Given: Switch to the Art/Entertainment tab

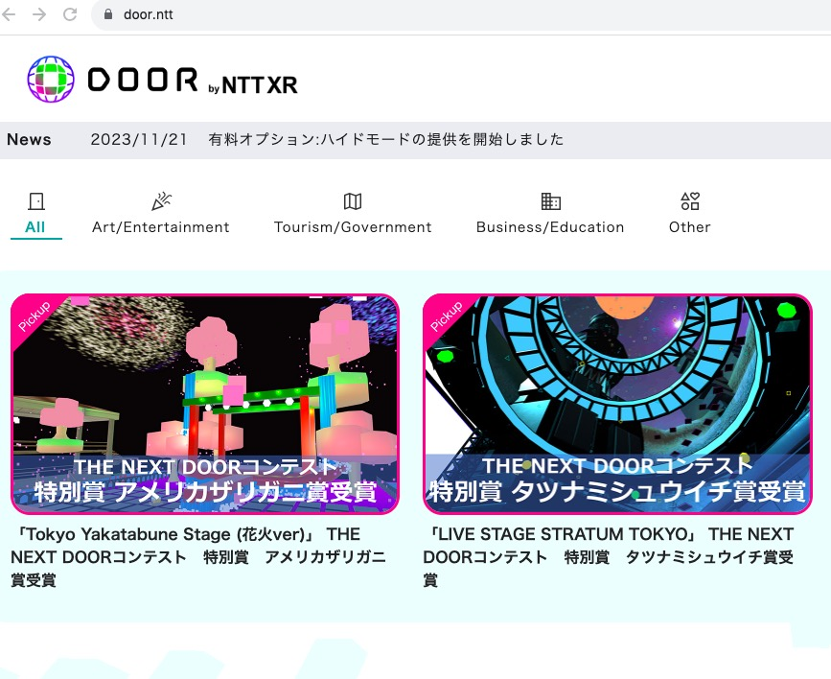Looking at the screenshot, I should [161, 227].
